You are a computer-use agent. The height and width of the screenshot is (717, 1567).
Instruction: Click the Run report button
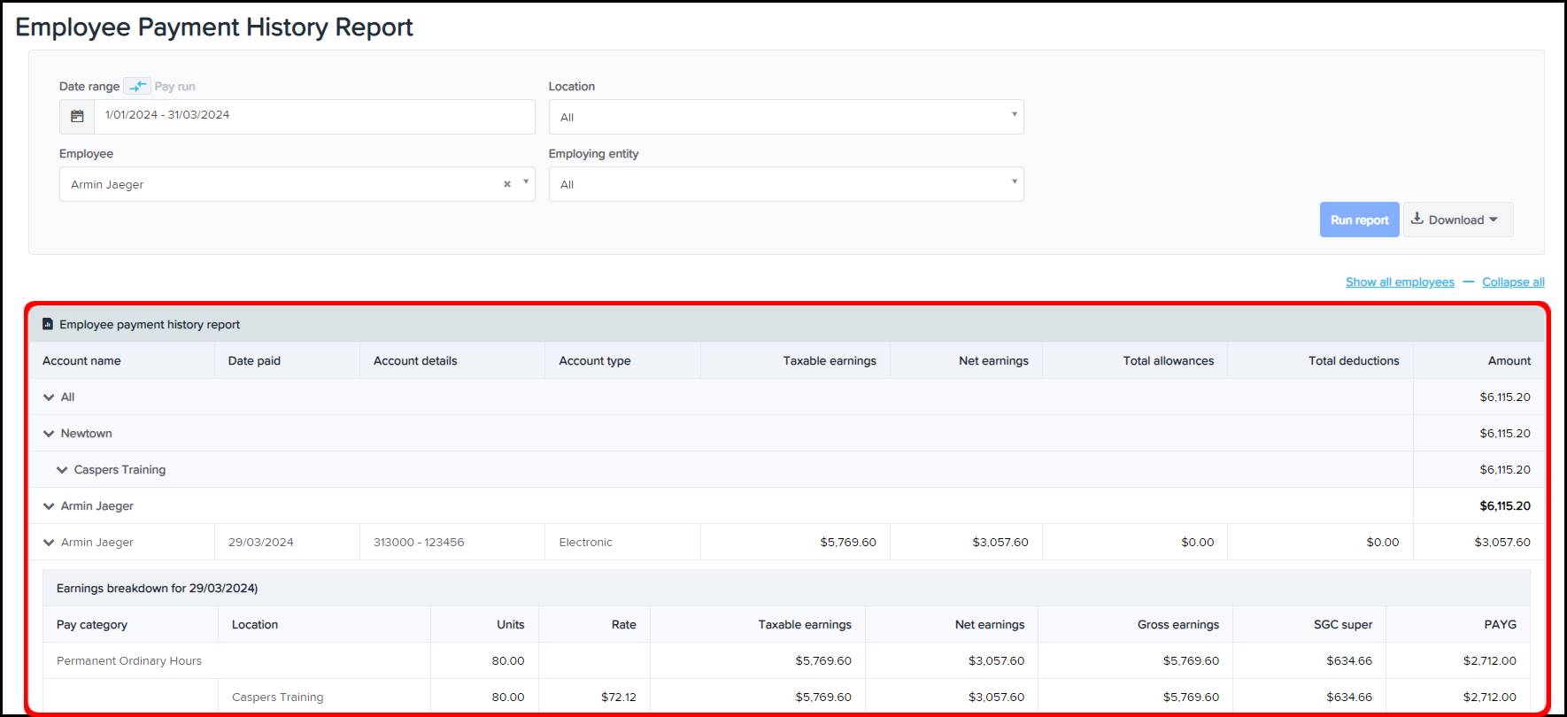pos(1359,220)
